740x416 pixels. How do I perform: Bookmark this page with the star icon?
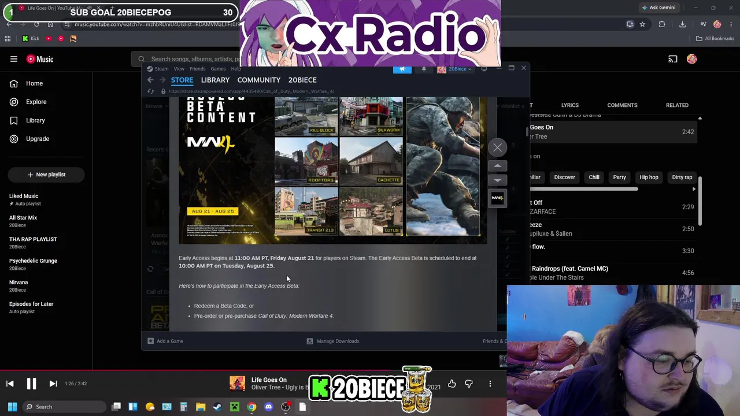642,24
